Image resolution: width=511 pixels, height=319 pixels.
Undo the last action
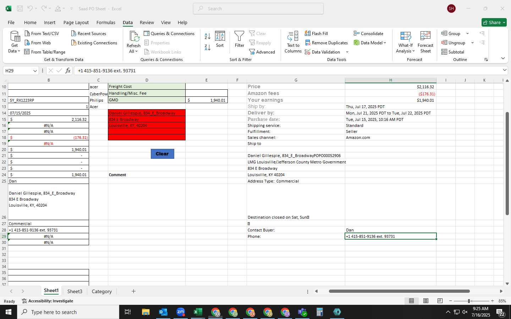point(30,9)
